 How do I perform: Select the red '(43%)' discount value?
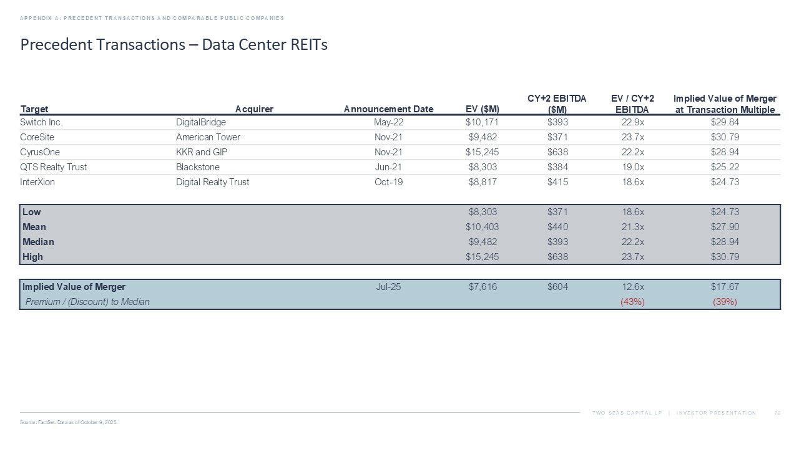coord(632,302)
